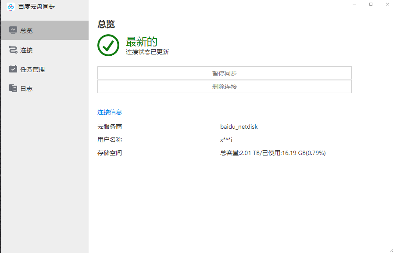Click the Baidu cloud sync app logo
393x253 pixels.
11,7
